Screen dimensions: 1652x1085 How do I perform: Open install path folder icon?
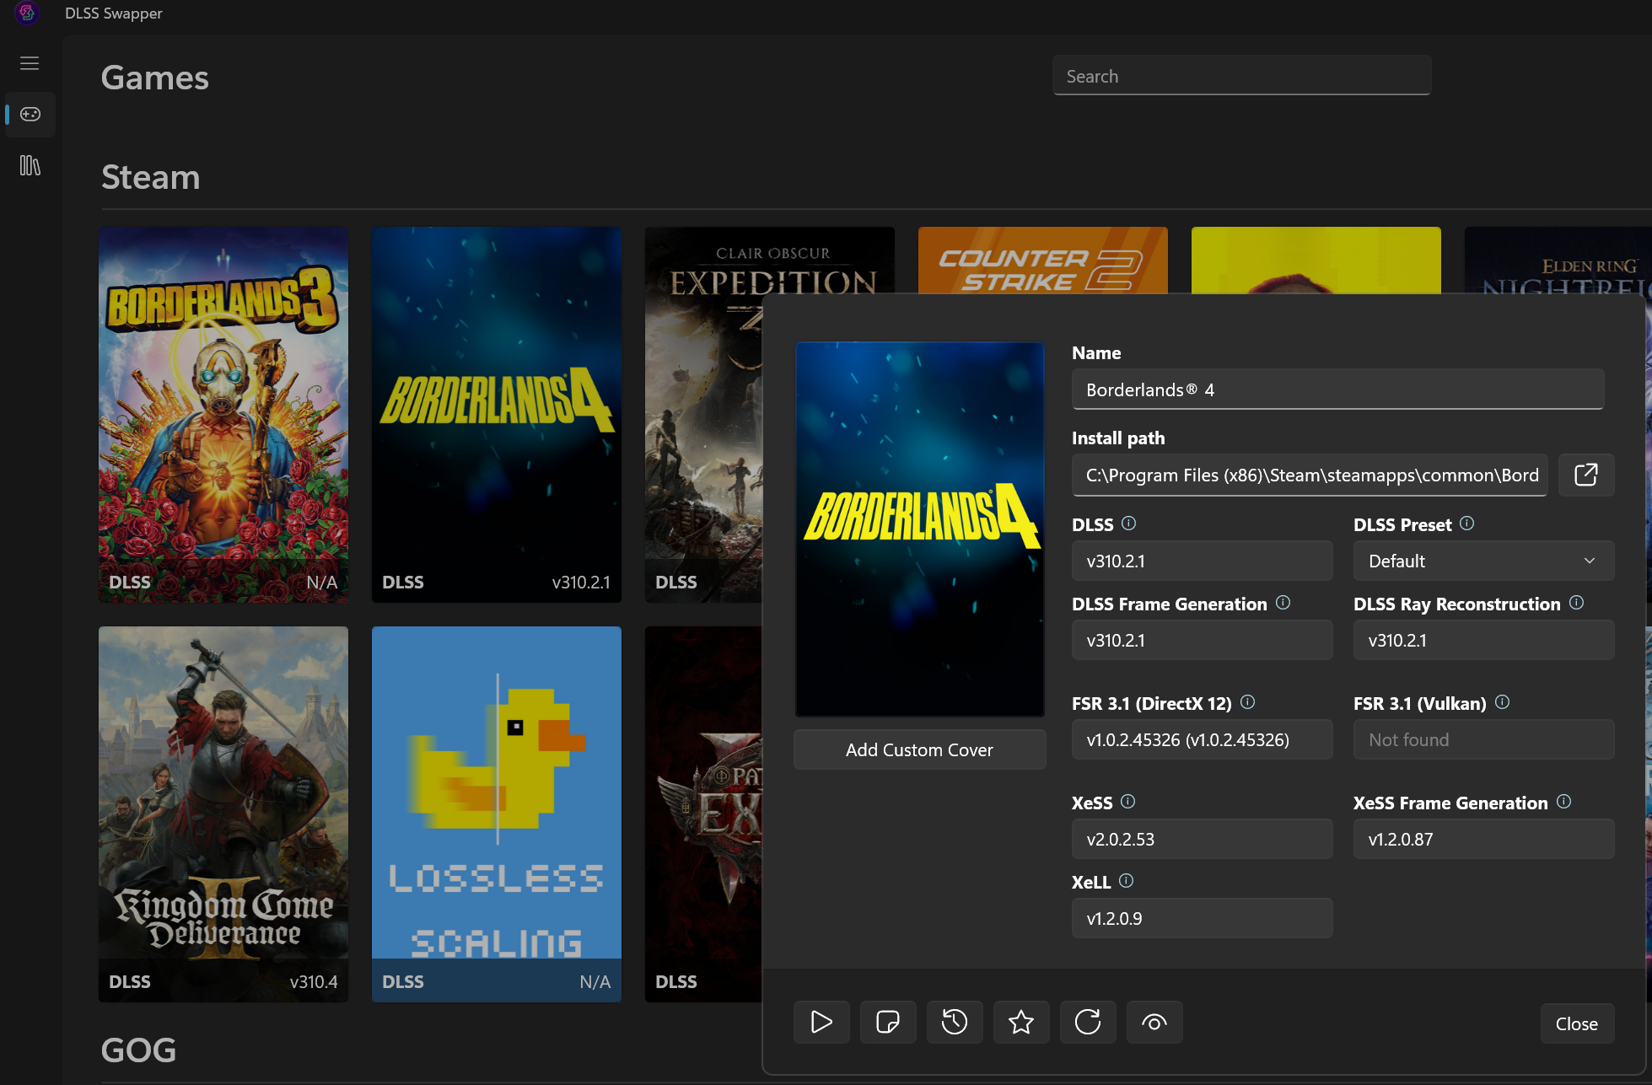pyautogui.click(x=1585, y=475)
